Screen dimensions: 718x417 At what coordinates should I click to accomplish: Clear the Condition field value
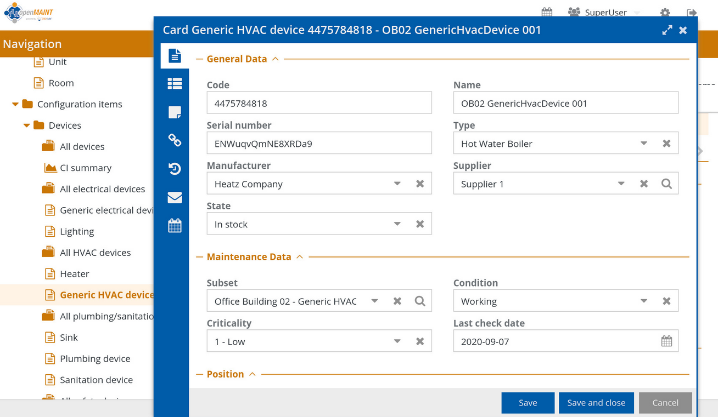tap(666, 301)
